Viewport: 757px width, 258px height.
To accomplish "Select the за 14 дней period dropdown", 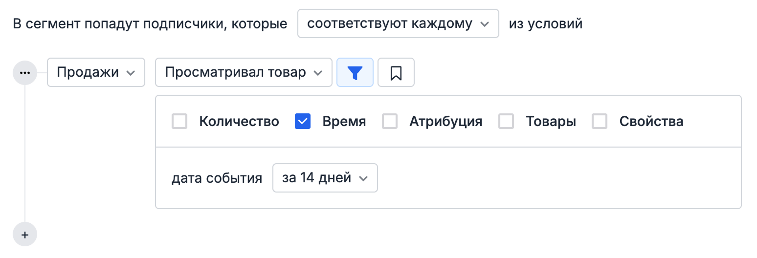I will (317, 178).
